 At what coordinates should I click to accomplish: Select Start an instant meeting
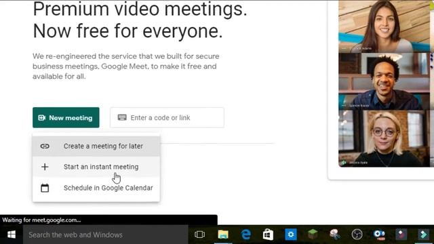pyautogui.click(x=96, y=167)
